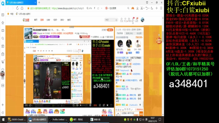Click the Douyu site search field
Image resolution: width=219 pixels, height=123 pixels.
click(x=111, y=20)
